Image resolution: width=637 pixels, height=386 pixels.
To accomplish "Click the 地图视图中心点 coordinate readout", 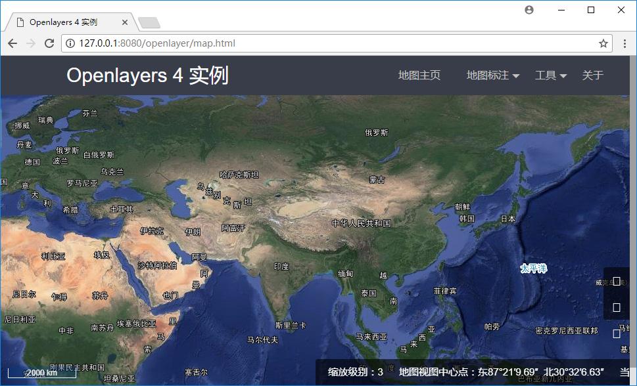I will point(502,372).
